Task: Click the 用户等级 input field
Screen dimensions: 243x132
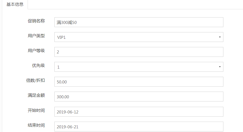Action: click(x=139, y=52)
